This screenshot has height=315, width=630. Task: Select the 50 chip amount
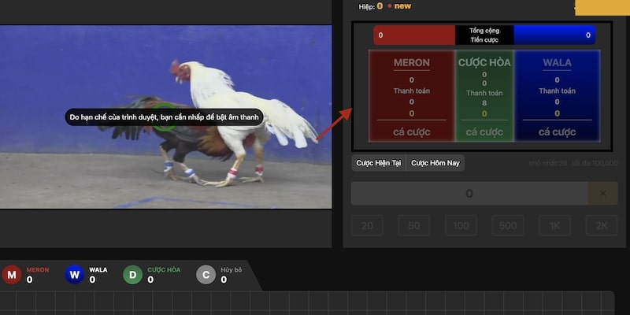pos(413,226)
